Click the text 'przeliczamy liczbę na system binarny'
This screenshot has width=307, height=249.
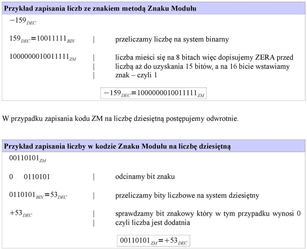(x=172, y=39)
